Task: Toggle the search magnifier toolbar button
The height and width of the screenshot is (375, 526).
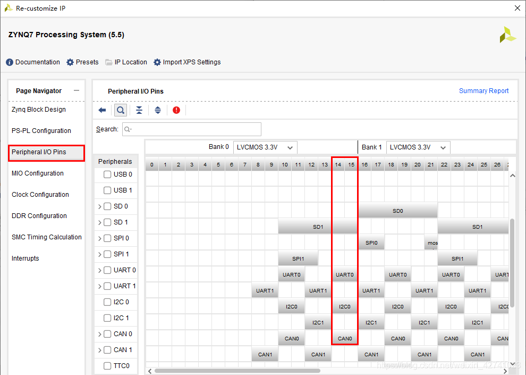Action: [121, 110]
